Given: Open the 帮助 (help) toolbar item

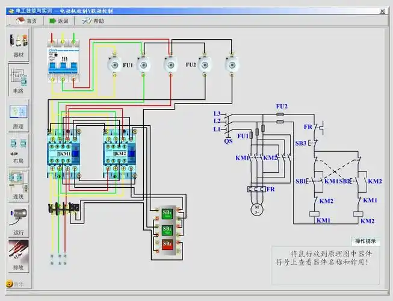Looking at the screenshot, I should coord(93,20).
